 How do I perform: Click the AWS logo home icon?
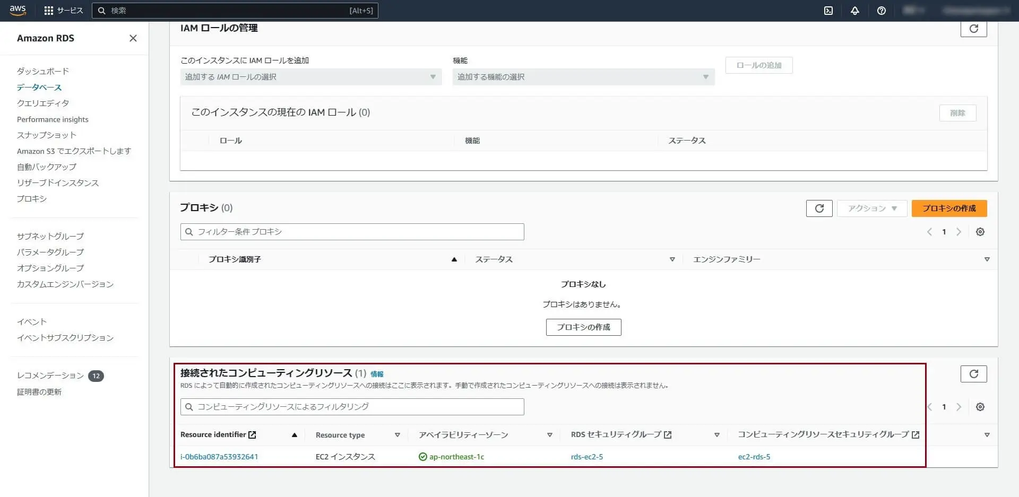click(18, 11)
